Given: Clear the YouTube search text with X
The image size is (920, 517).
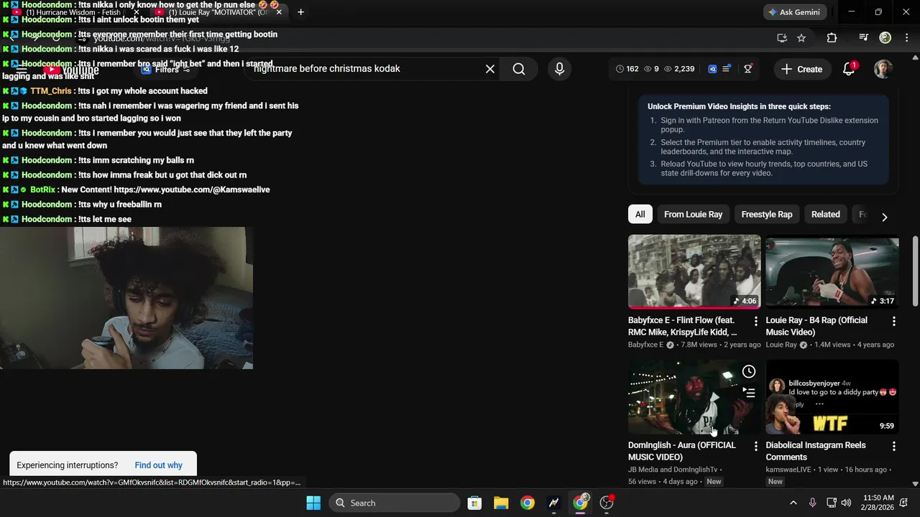Looking at the screenshot, I should pos(490,69).
